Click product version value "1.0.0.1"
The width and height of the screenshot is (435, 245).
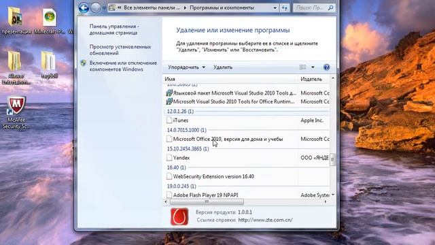[x=245, y=212]
